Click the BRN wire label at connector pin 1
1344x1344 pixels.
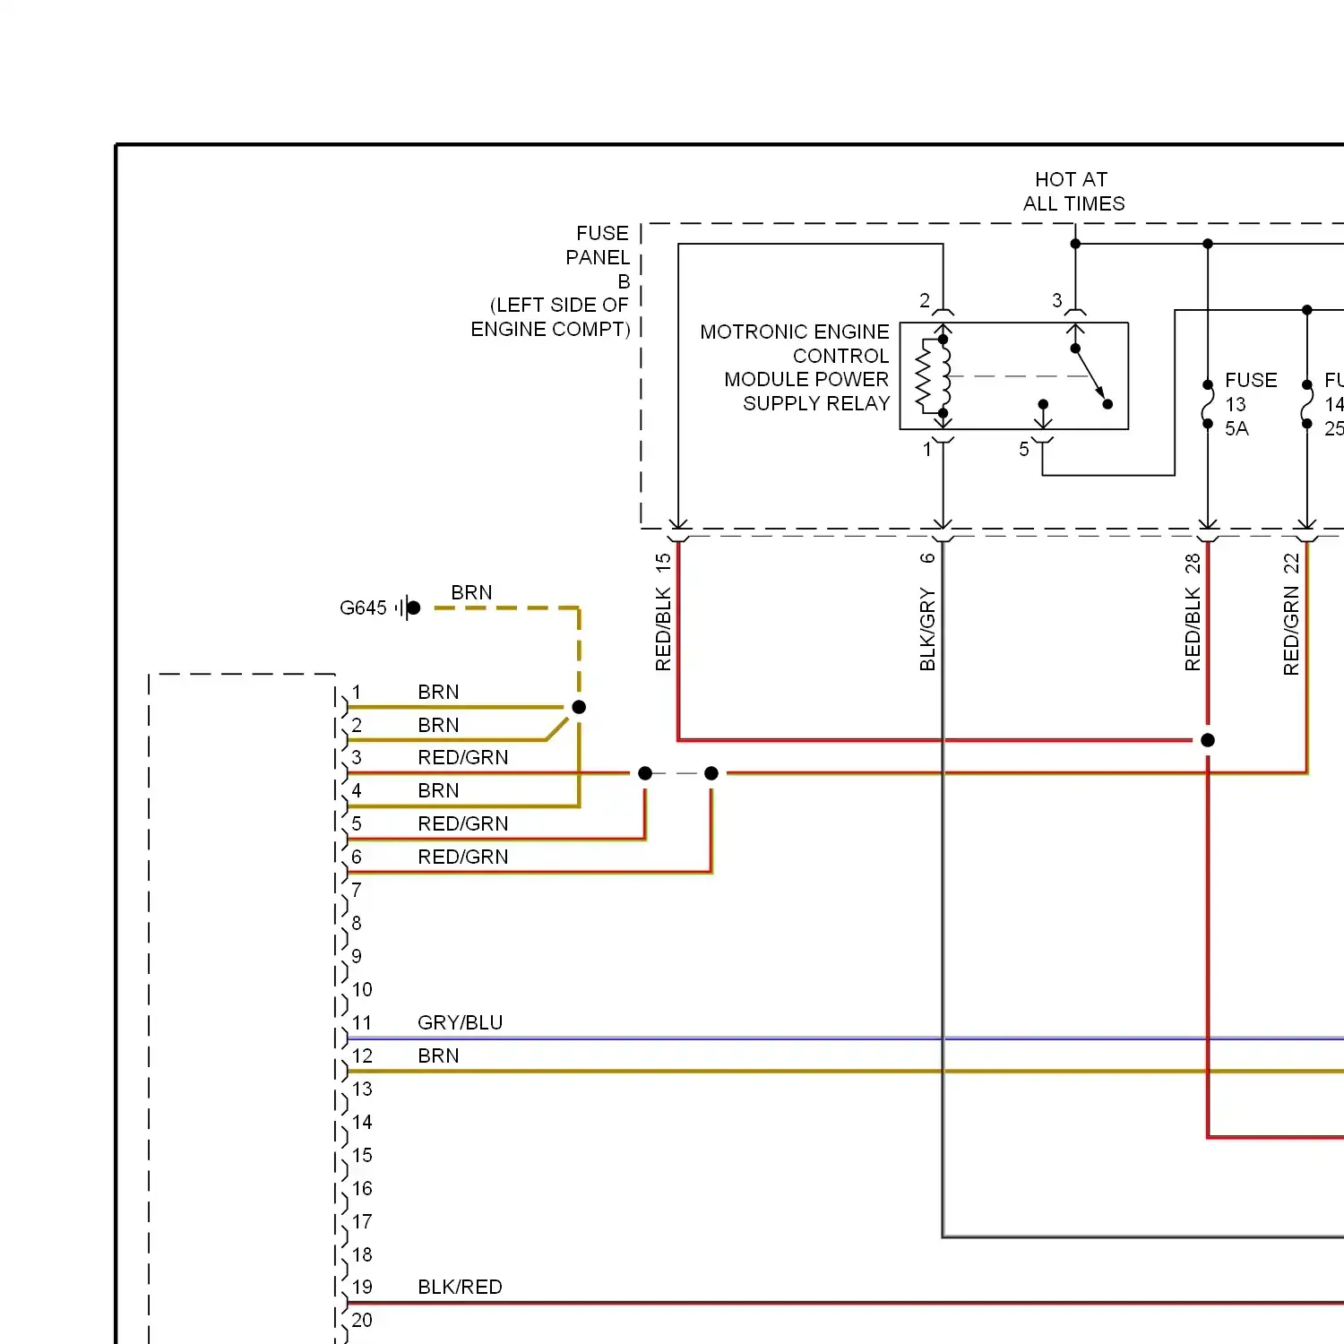coord(438,693)
